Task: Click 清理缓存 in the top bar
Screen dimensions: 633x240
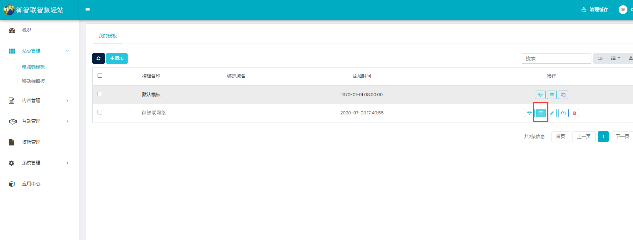Action: coord(595,10)
